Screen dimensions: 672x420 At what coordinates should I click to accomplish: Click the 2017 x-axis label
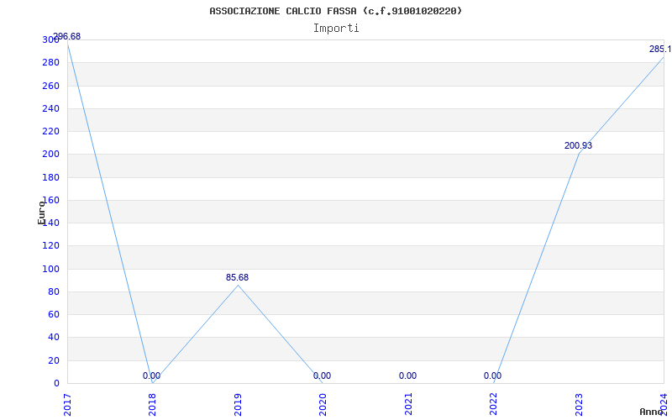(x=67, y=405)
